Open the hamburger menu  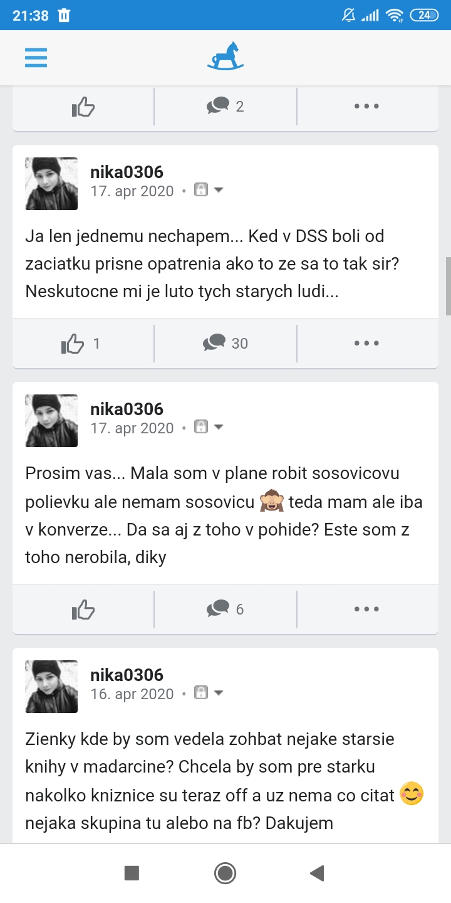(36, 58)
